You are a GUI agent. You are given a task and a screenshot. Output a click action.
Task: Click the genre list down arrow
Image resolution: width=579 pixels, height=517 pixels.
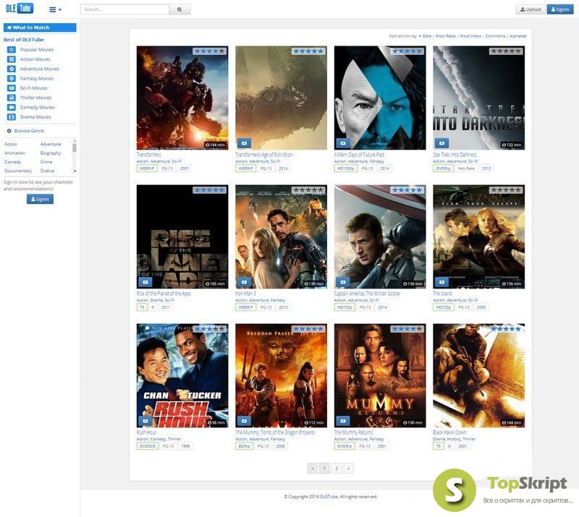coord(75,171)
